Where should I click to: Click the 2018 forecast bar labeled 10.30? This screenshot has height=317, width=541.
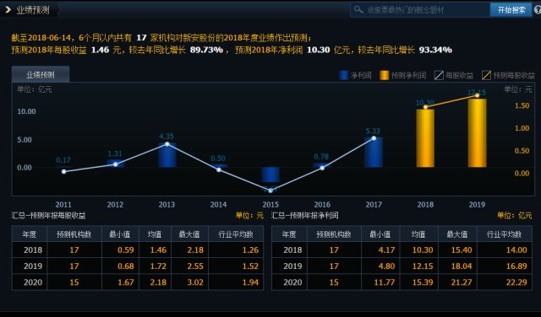[425, 138]
